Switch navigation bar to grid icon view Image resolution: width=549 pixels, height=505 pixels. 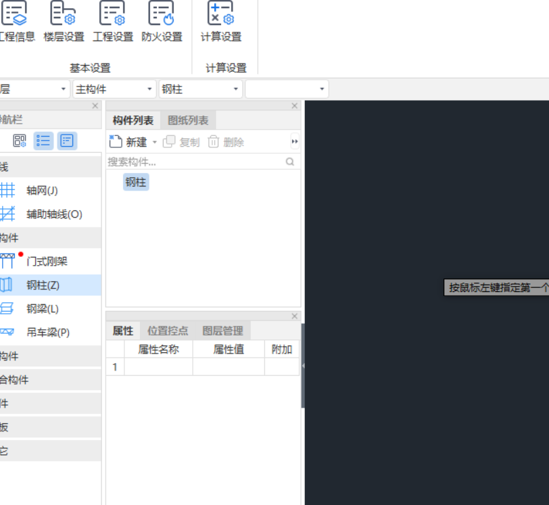[x=20, y=141]
